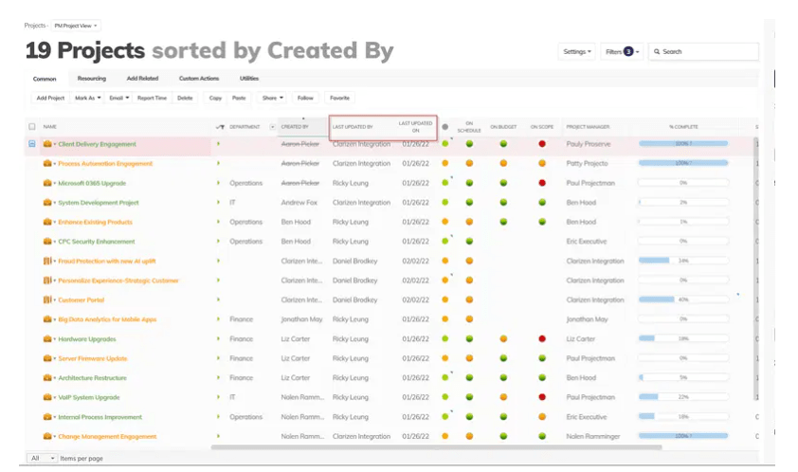Switch to Common tab

tap(45, 79)
